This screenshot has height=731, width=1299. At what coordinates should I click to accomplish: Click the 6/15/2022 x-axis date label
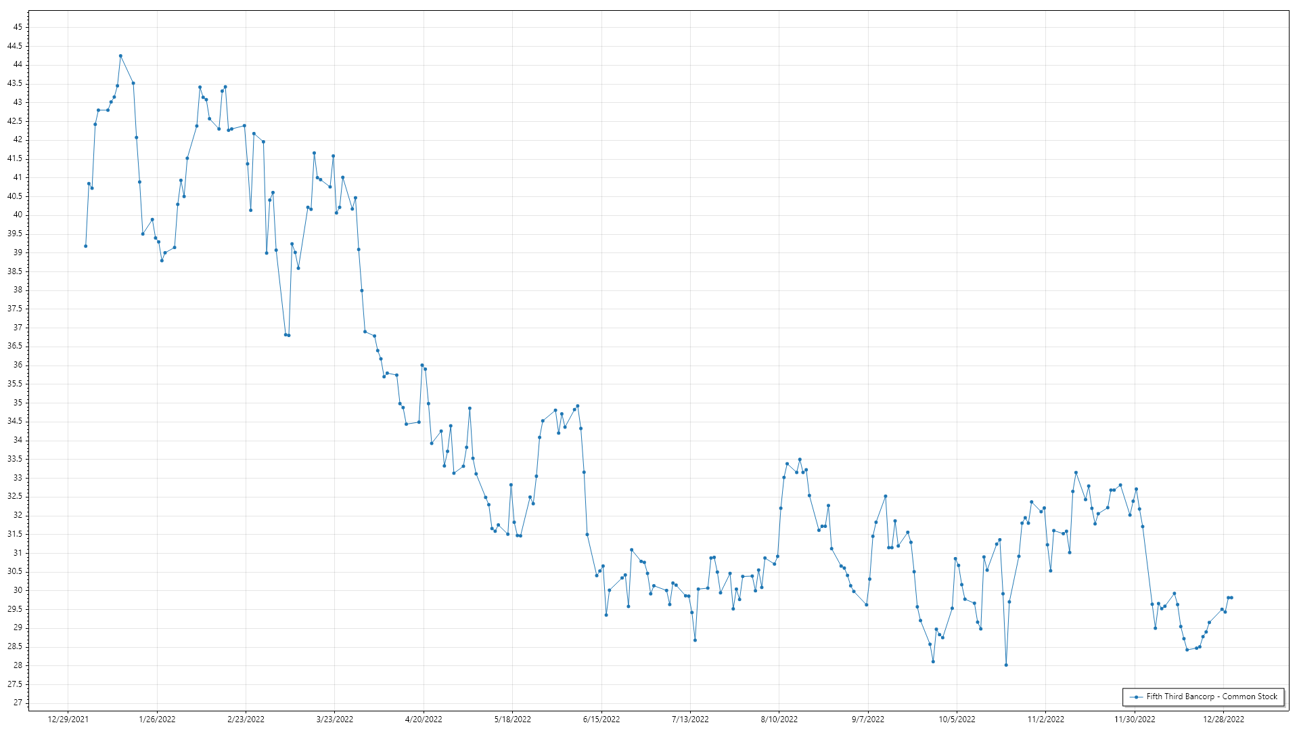pos(601,719)
